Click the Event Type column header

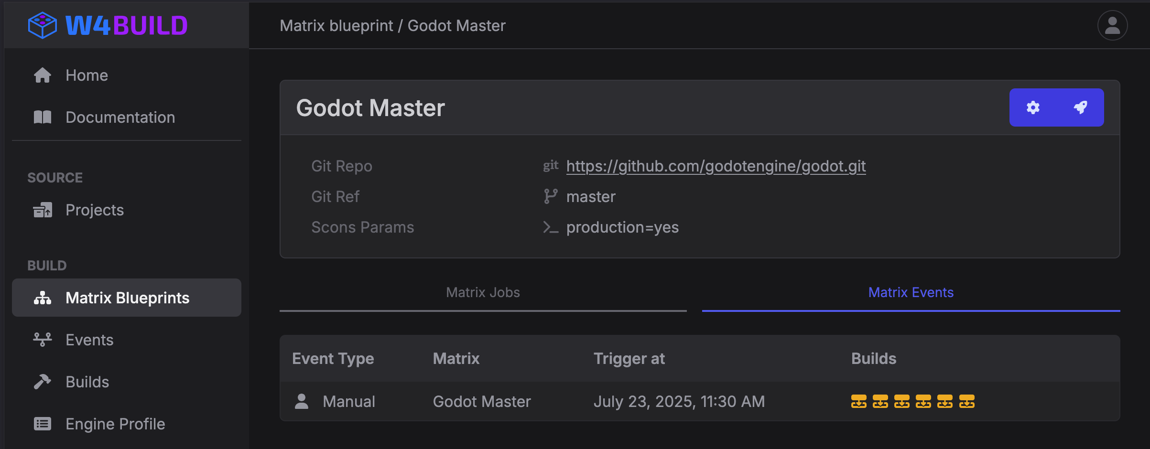tap(333, 358)
